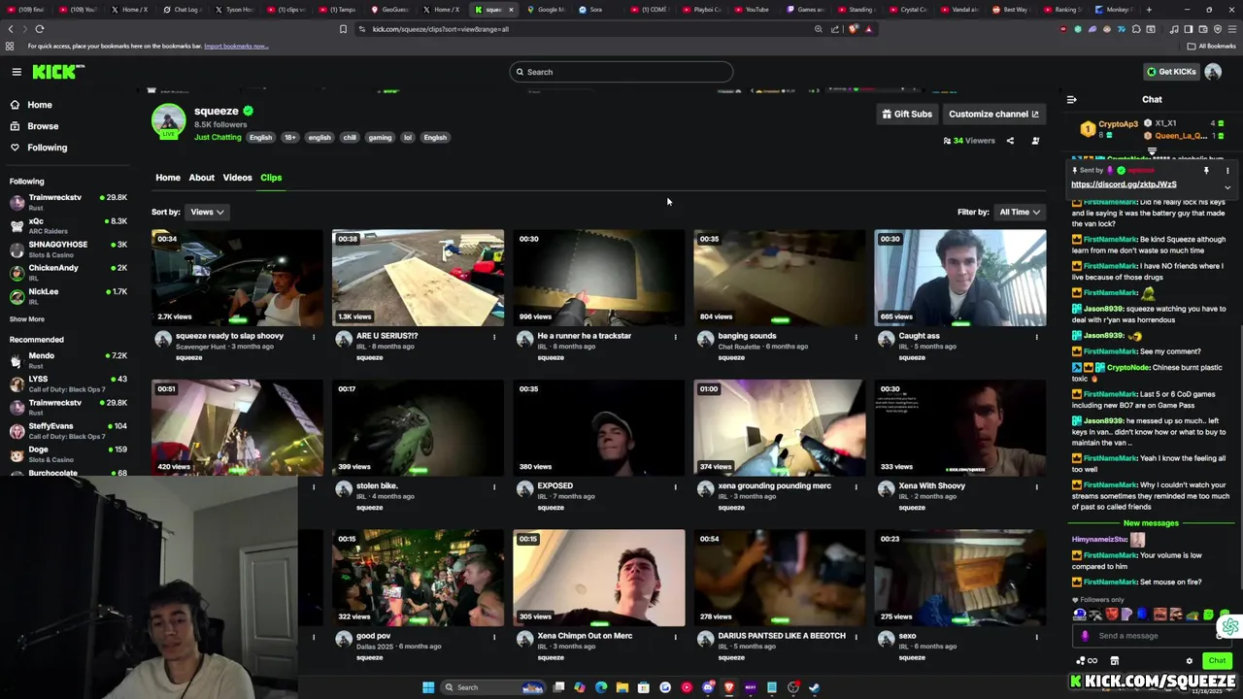Collapse the chat panel with arrow icon

[1071, 99]
